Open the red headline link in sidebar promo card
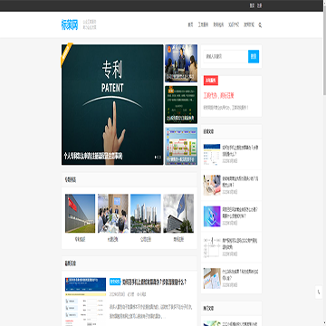The width and height of the screenshot is (326, 326). (x=218, y=96)
